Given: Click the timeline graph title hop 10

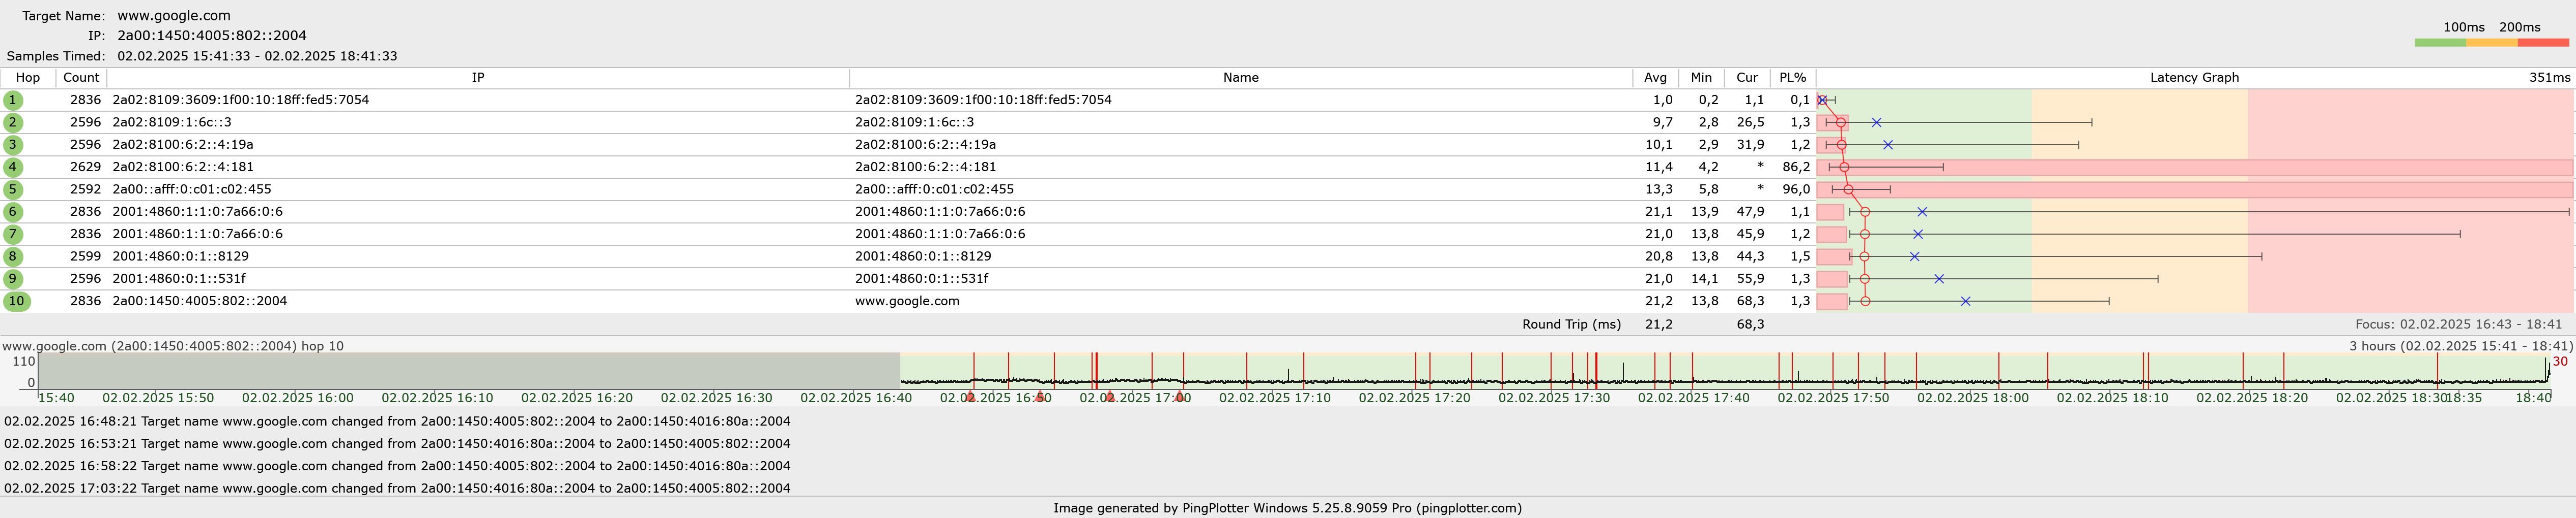Looking at the screenshot, I should [172, 346].
